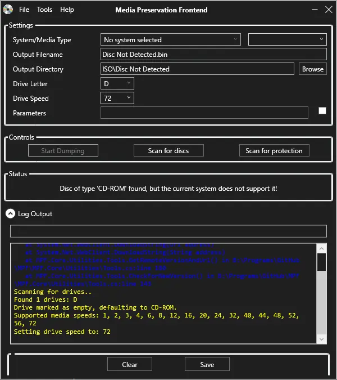This screenshot has height=380, width=337.
Task: Click 'Setting drive speed to: 72' log line
Action: coord(62,332)
